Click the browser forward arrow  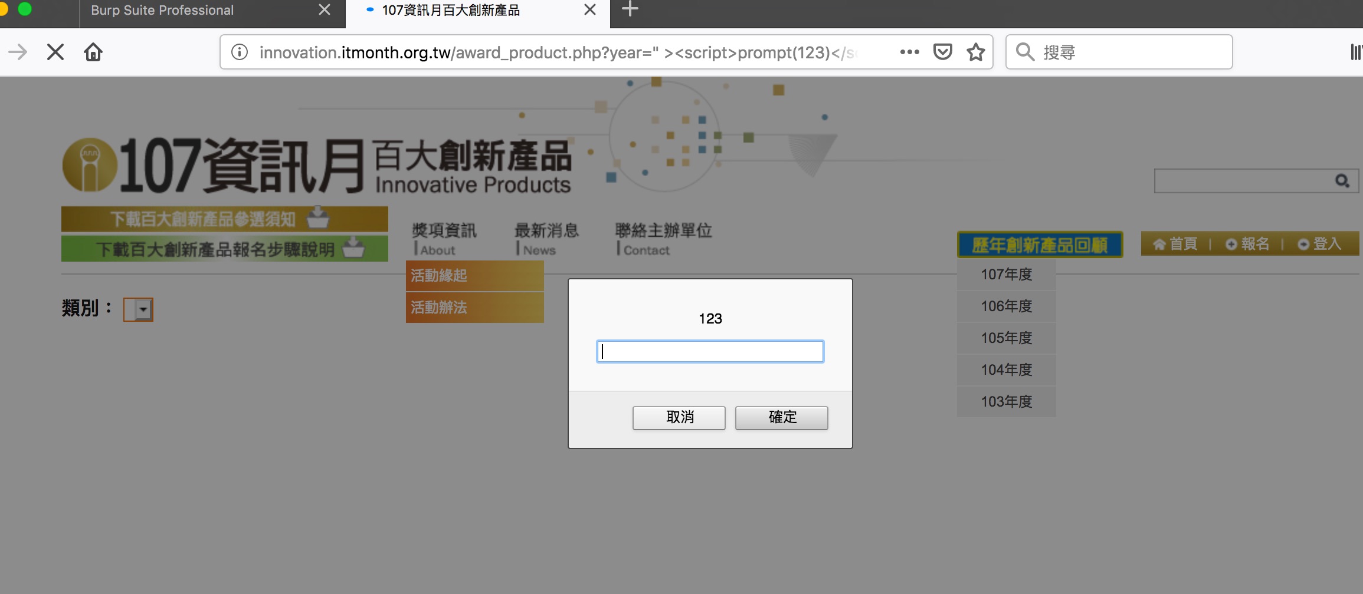18,52
